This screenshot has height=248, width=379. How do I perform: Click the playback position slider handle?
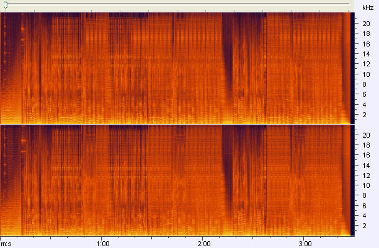click(6, 4)
